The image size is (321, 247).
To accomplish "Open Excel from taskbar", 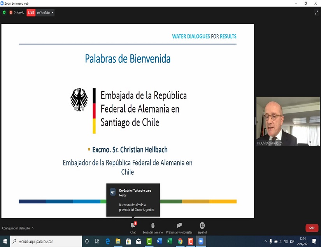I will pyautogui.click(x=170, y=241).
